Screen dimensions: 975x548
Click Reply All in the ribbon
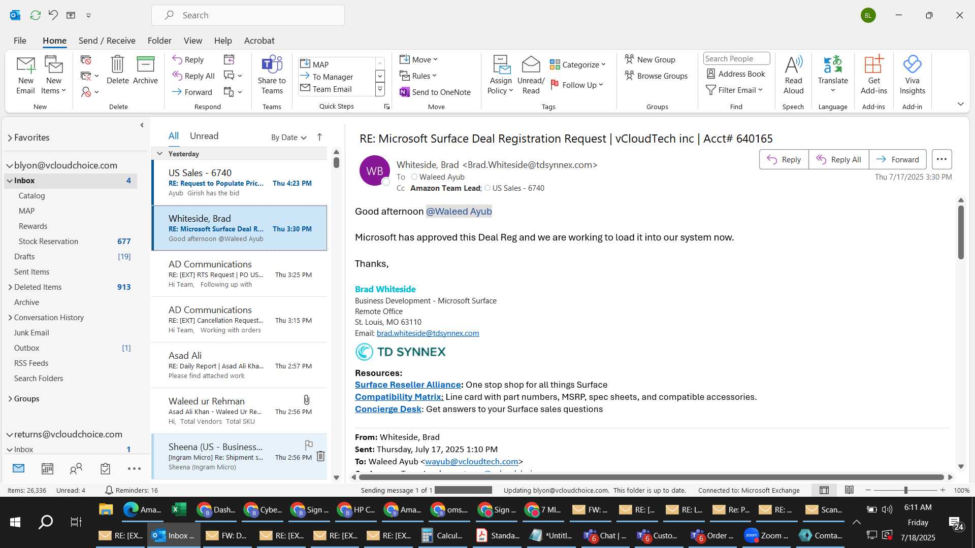(x=193, y=76)
